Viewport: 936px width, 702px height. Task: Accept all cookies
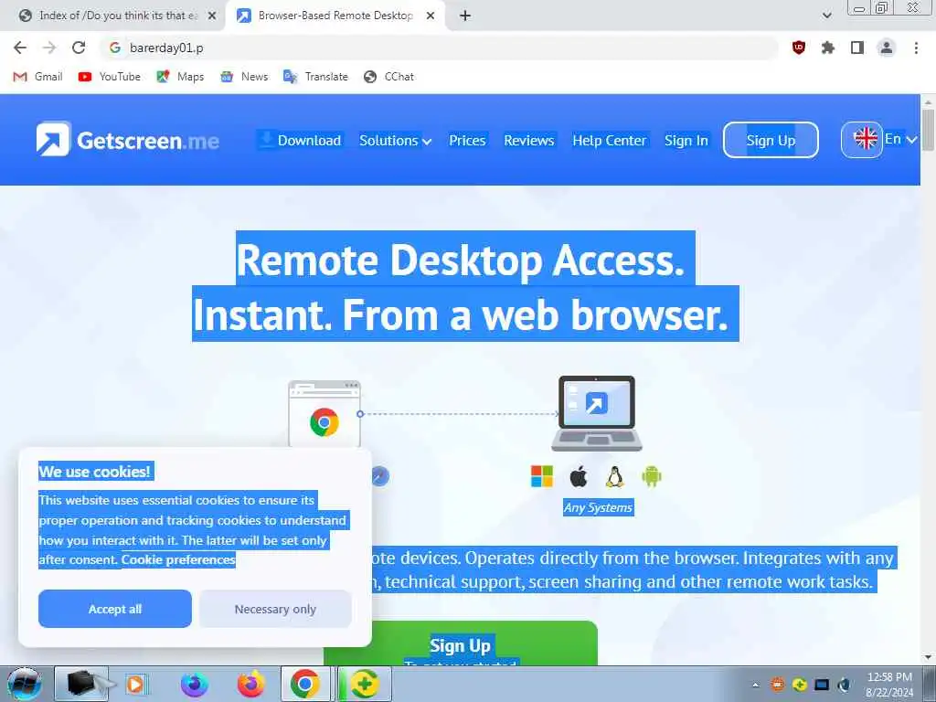[115, 609]
